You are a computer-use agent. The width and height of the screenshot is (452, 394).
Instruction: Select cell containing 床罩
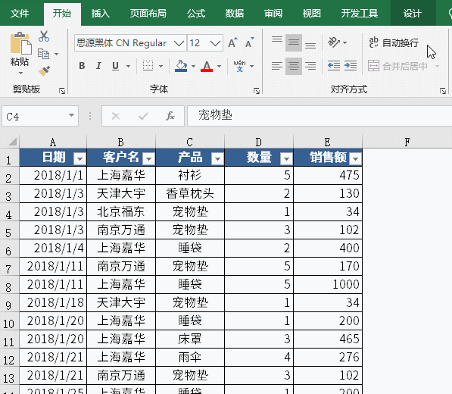(190, 339)
